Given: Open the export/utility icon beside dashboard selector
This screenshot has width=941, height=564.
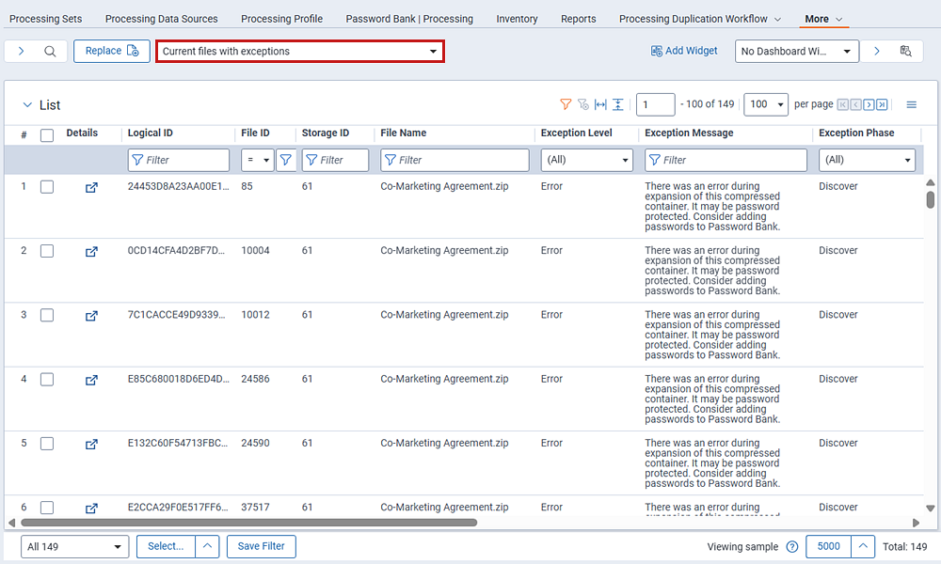Looking at the screenshot, I should (905, 51).
